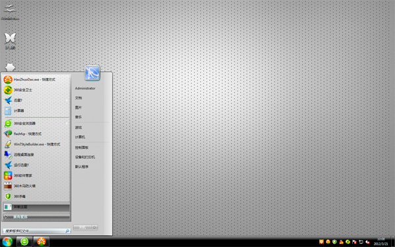
Task: Select the bird-logo desktop icon at top
Action: (x=10, y=11)
